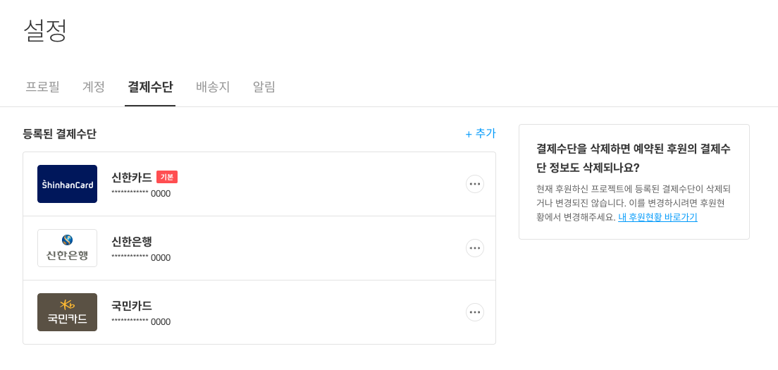778x370 pixels.
Task: Click the 신한은행 bank logo thumbnail
Action: pos(67,248)
